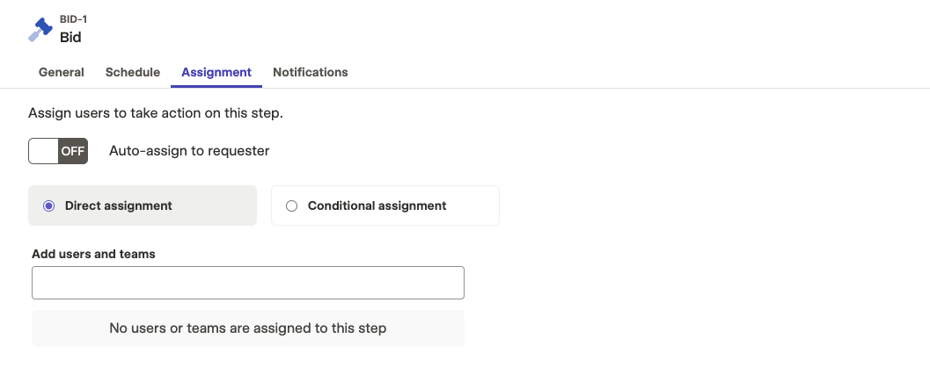Enable the Auto-assign to requester switch

58,151
